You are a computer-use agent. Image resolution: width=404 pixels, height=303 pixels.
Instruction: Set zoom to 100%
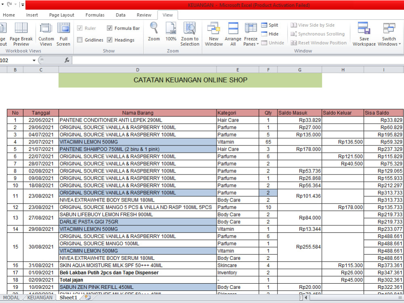pos(171,32)
